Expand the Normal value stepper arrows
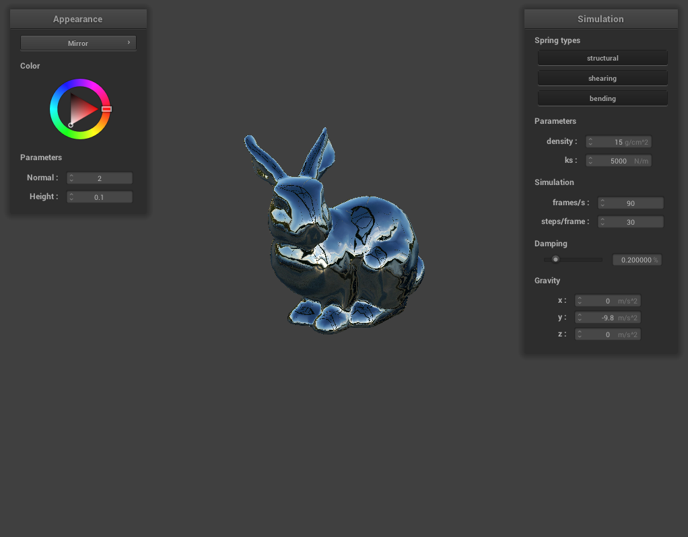Image resolution: width=688 pixels, height=537 pixels. pos(71,178)
